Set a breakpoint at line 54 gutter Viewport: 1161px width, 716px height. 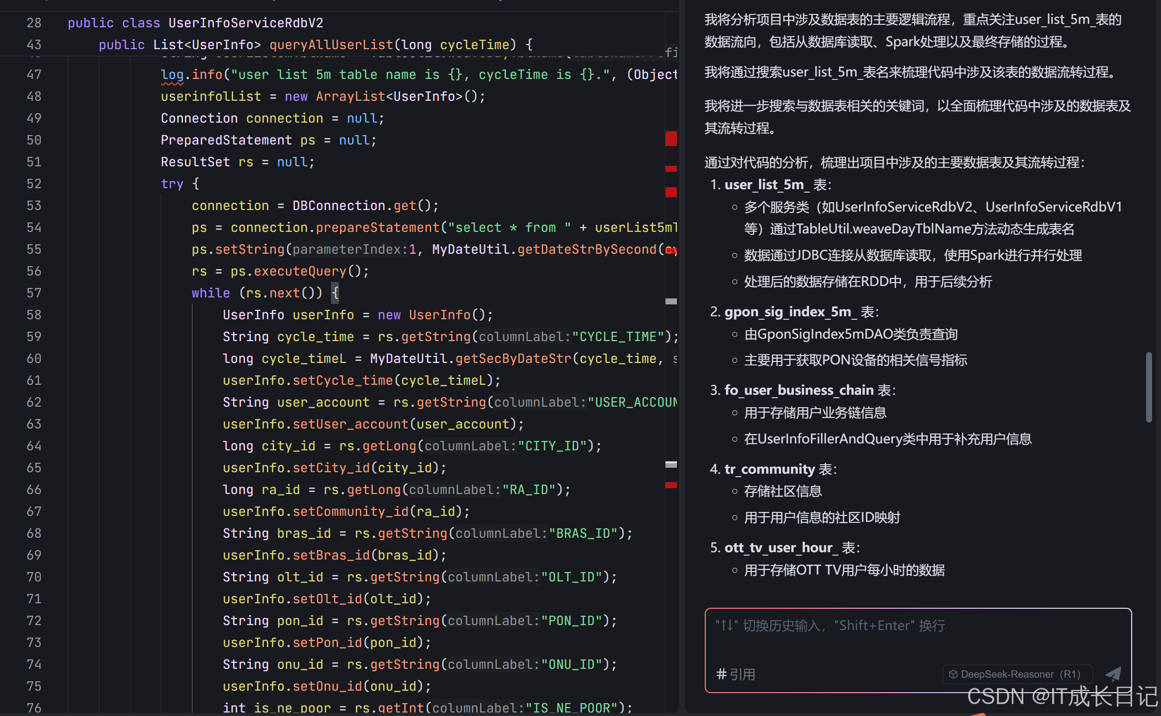pos(34,227)
